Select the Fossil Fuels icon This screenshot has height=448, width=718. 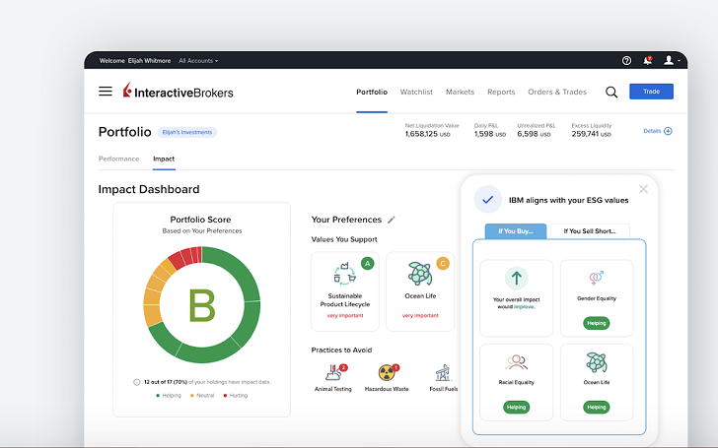pyautogui.click(x=443, y=373)
